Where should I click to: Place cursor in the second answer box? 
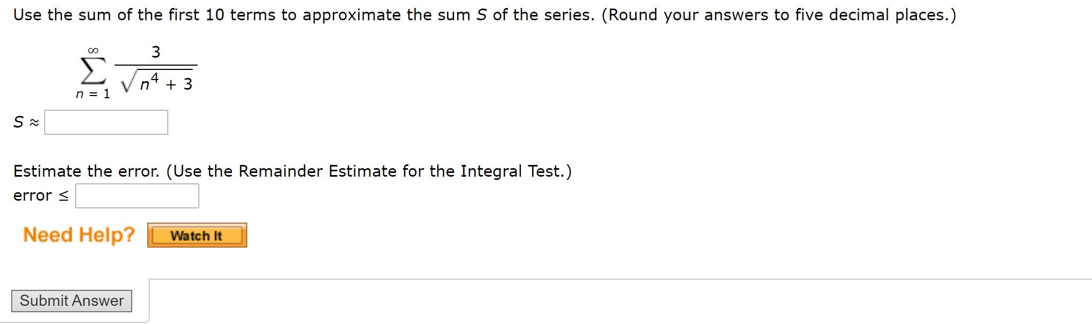[x=136, y=195]
